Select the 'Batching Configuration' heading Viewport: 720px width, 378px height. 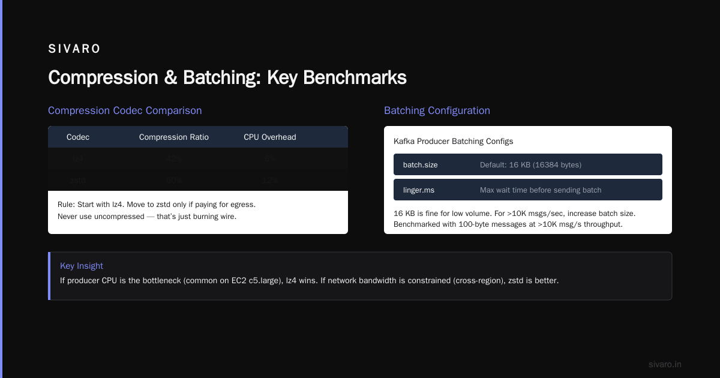(x=437, y=110)
